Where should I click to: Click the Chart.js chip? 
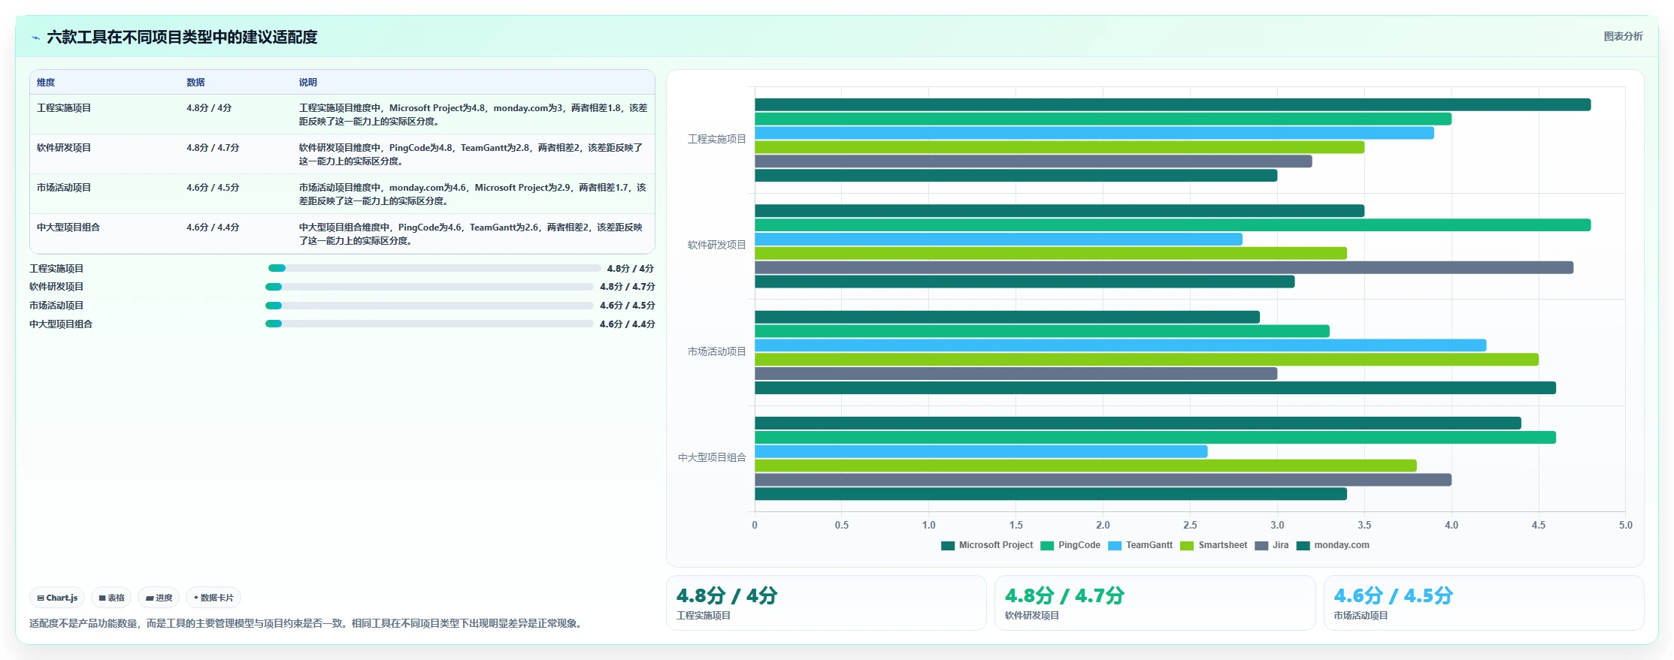pos(57,598)
